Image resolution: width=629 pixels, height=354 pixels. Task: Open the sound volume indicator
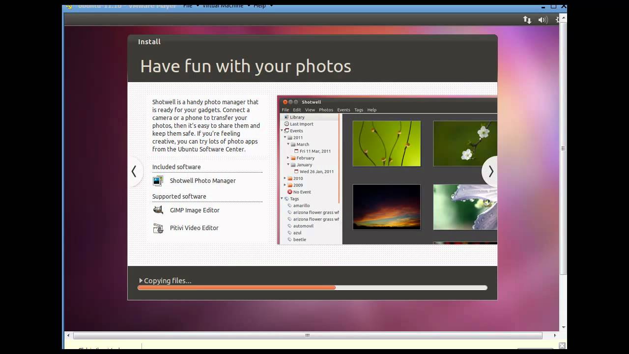click(x=543, y=20)
